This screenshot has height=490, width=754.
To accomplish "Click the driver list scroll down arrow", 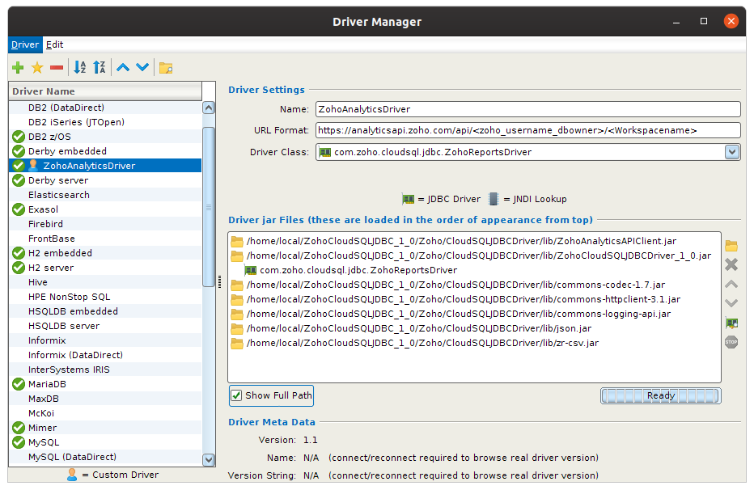I will click(209, 459).
